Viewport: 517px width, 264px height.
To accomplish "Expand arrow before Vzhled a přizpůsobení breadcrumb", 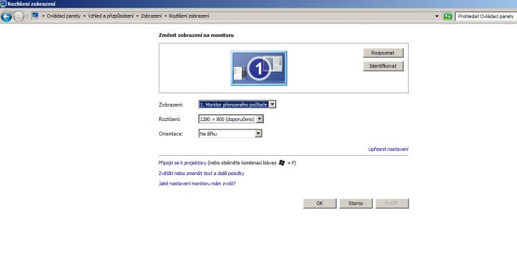I will pyautogui.click(x=84, y=16).
